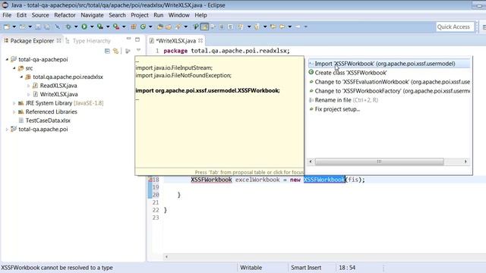The height and width of the screenshot is (273, 486).
Task: Click the Coverage run icon
Action: (99, 27)
